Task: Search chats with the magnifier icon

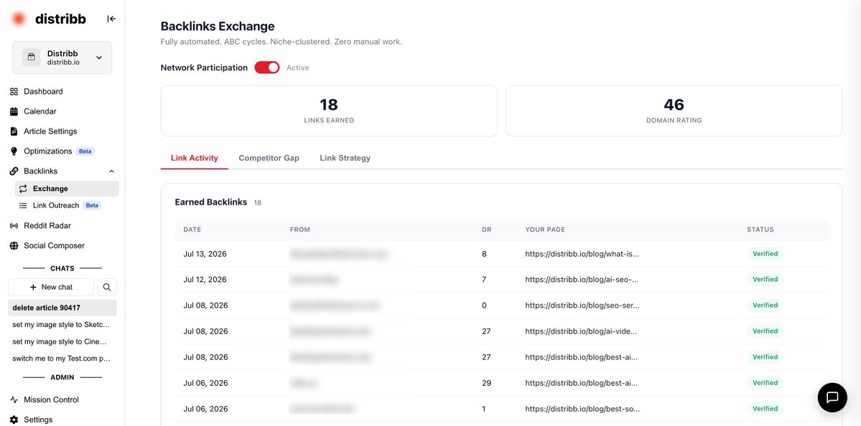Action: pos(107,287)
